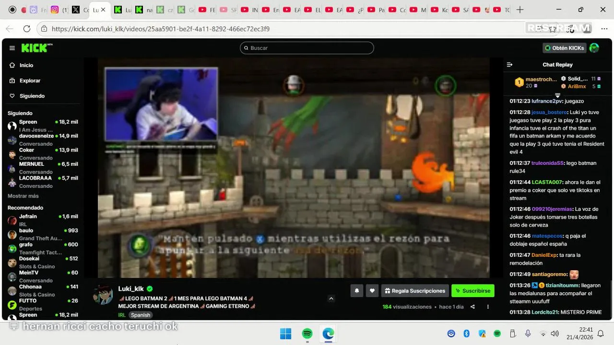Open recommended channel baulo

click(42, 234)
